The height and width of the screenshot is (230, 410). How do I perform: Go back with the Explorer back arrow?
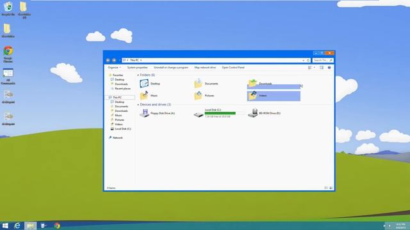[108, 60]
